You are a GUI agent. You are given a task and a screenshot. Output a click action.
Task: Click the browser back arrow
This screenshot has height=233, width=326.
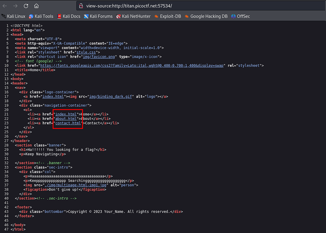coord(5,6)
